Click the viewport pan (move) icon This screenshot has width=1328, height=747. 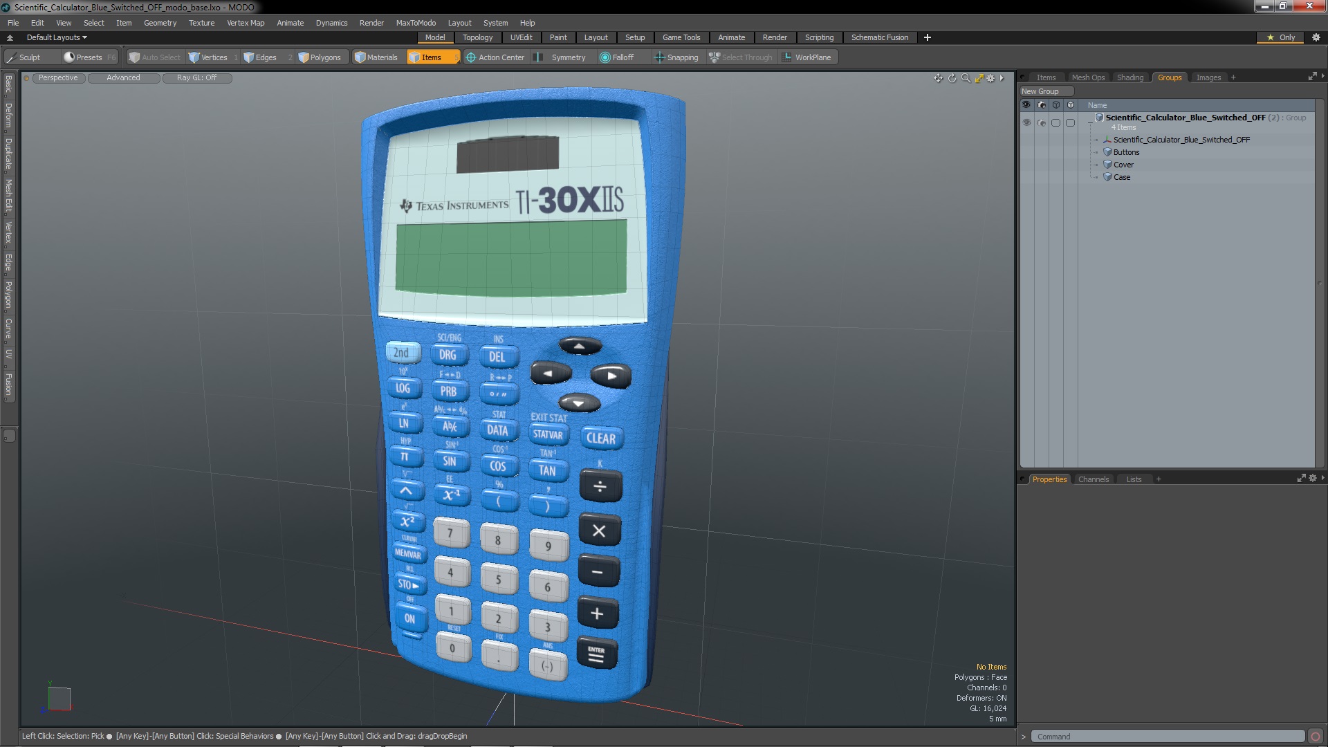click(938, 78)
